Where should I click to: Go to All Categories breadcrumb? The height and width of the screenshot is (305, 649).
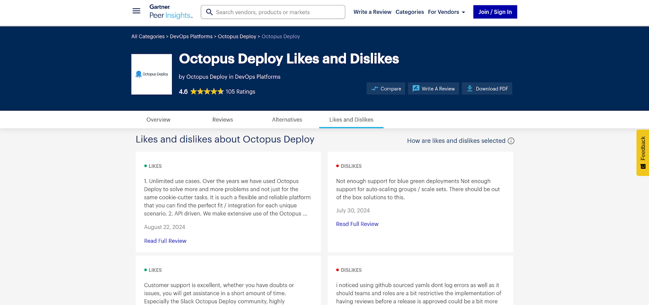click(x=148, y=36)
